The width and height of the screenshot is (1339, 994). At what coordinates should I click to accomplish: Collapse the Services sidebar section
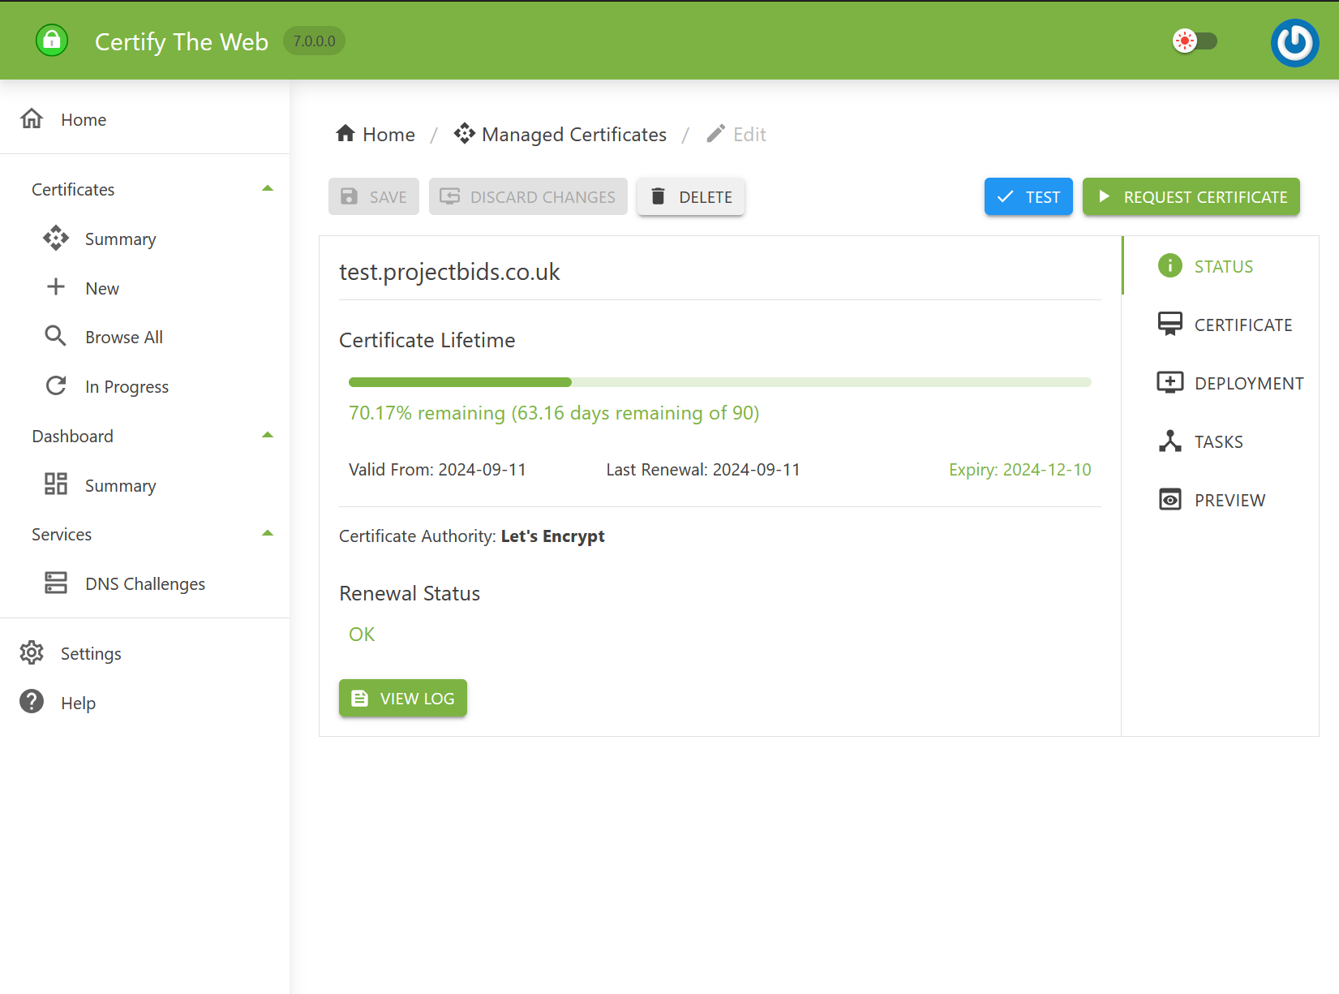coord(267,533)
